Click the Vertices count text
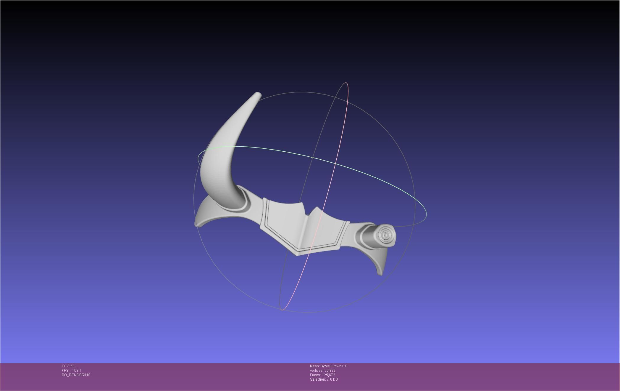 coord(322,371)
